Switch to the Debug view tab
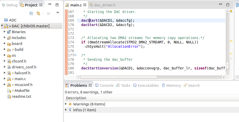Image resolution: width=239 pixels, height=122 pixels. click(10, 5)
